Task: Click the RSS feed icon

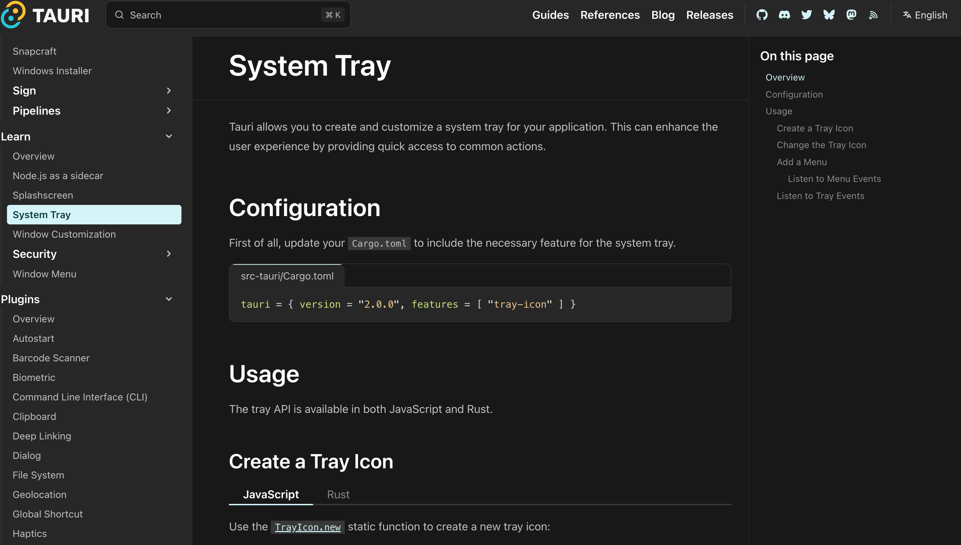Action: (873, 15)
